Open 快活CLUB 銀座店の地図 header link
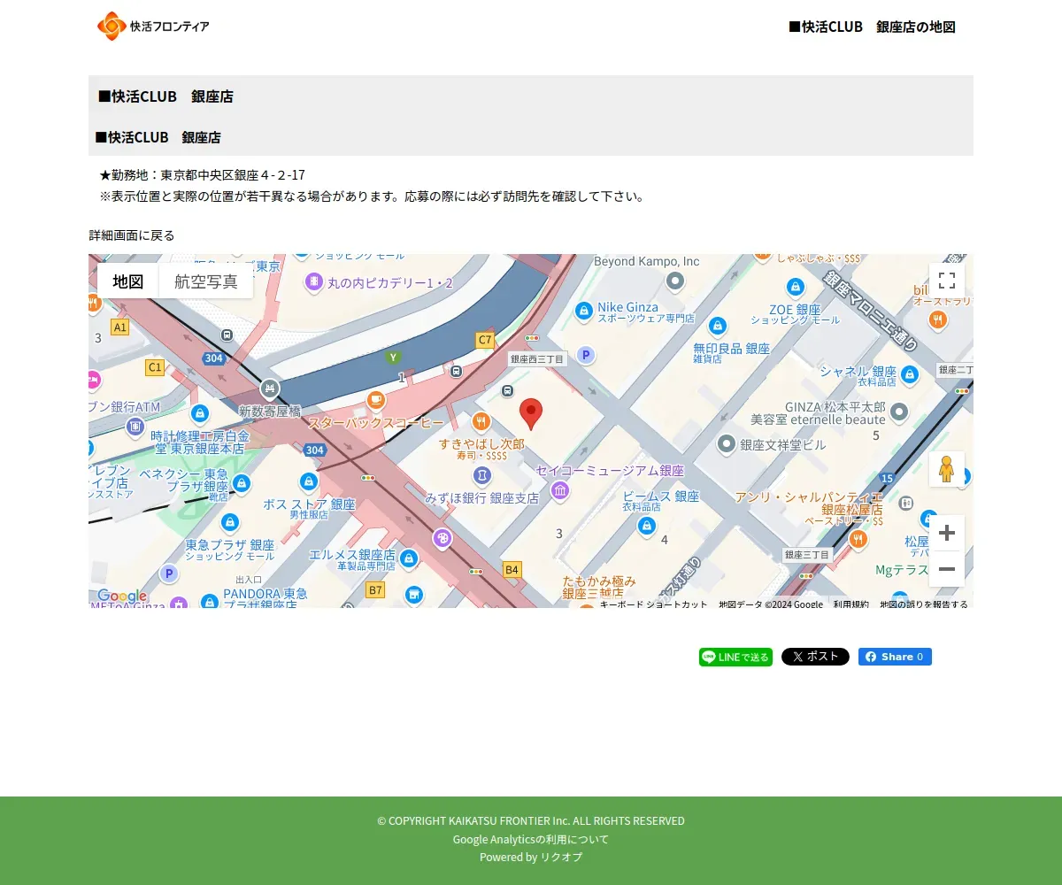The height and width of the screenshot is (885, 1062). [x=872, y=27]
